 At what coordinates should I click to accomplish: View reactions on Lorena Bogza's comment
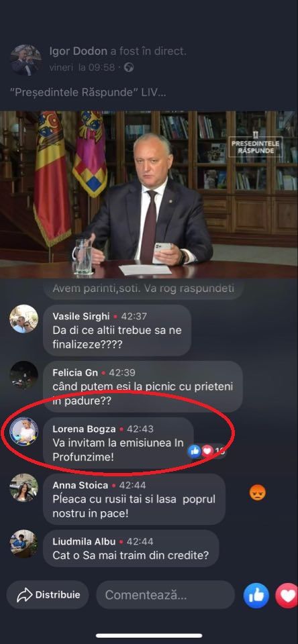(206, 451)
